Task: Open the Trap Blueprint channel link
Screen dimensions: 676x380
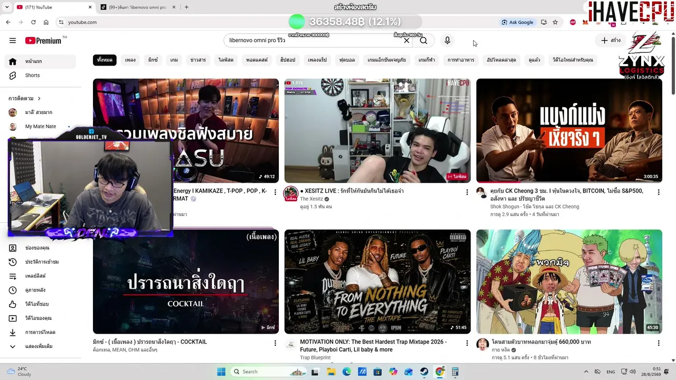Action: tap(315, 357)
